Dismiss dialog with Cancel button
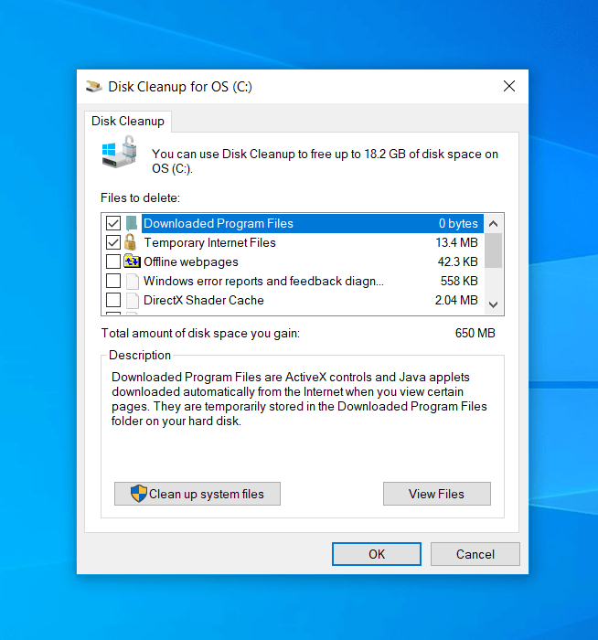This screenshot has height=640, width=598. 475,554
